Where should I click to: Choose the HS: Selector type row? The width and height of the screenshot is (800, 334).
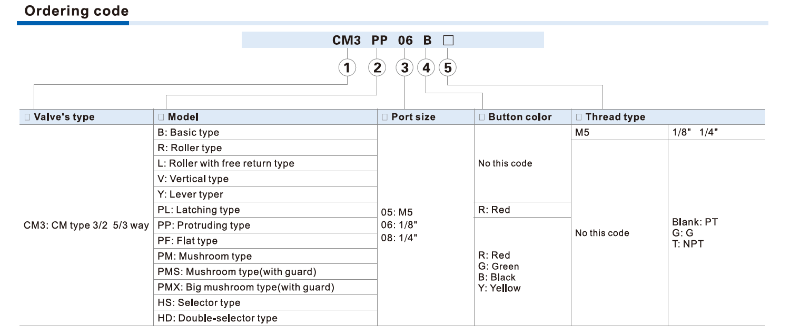(x=199, y=303)
